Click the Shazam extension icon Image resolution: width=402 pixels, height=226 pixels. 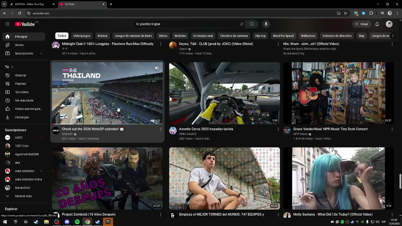click(x=363, y=13)
